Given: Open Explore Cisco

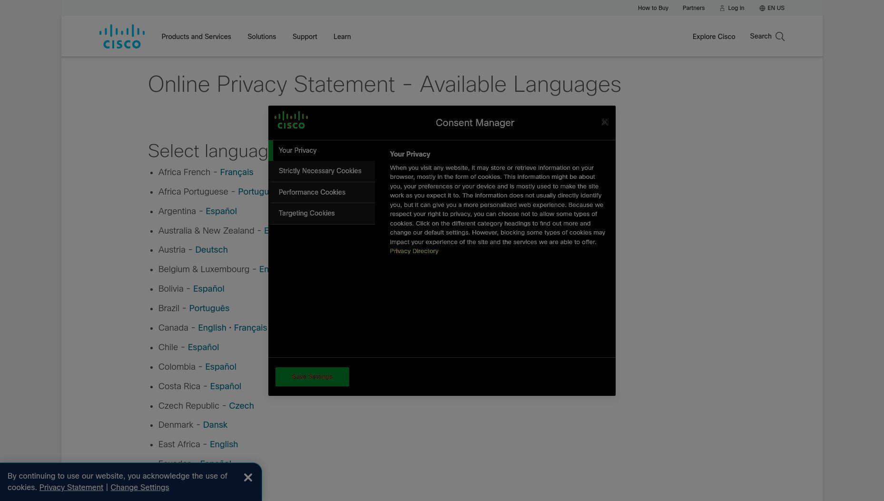Looking at the screenshot, I should 714,37.
